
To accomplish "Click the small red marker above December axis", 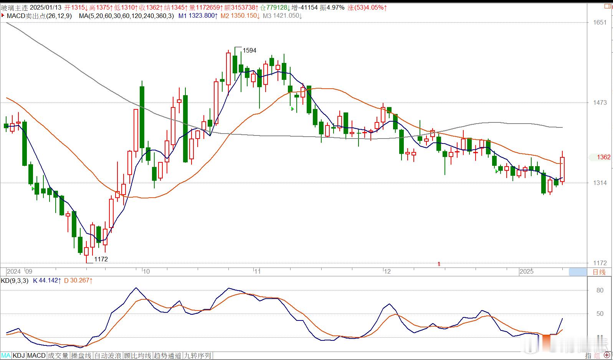I will (439, 264).
